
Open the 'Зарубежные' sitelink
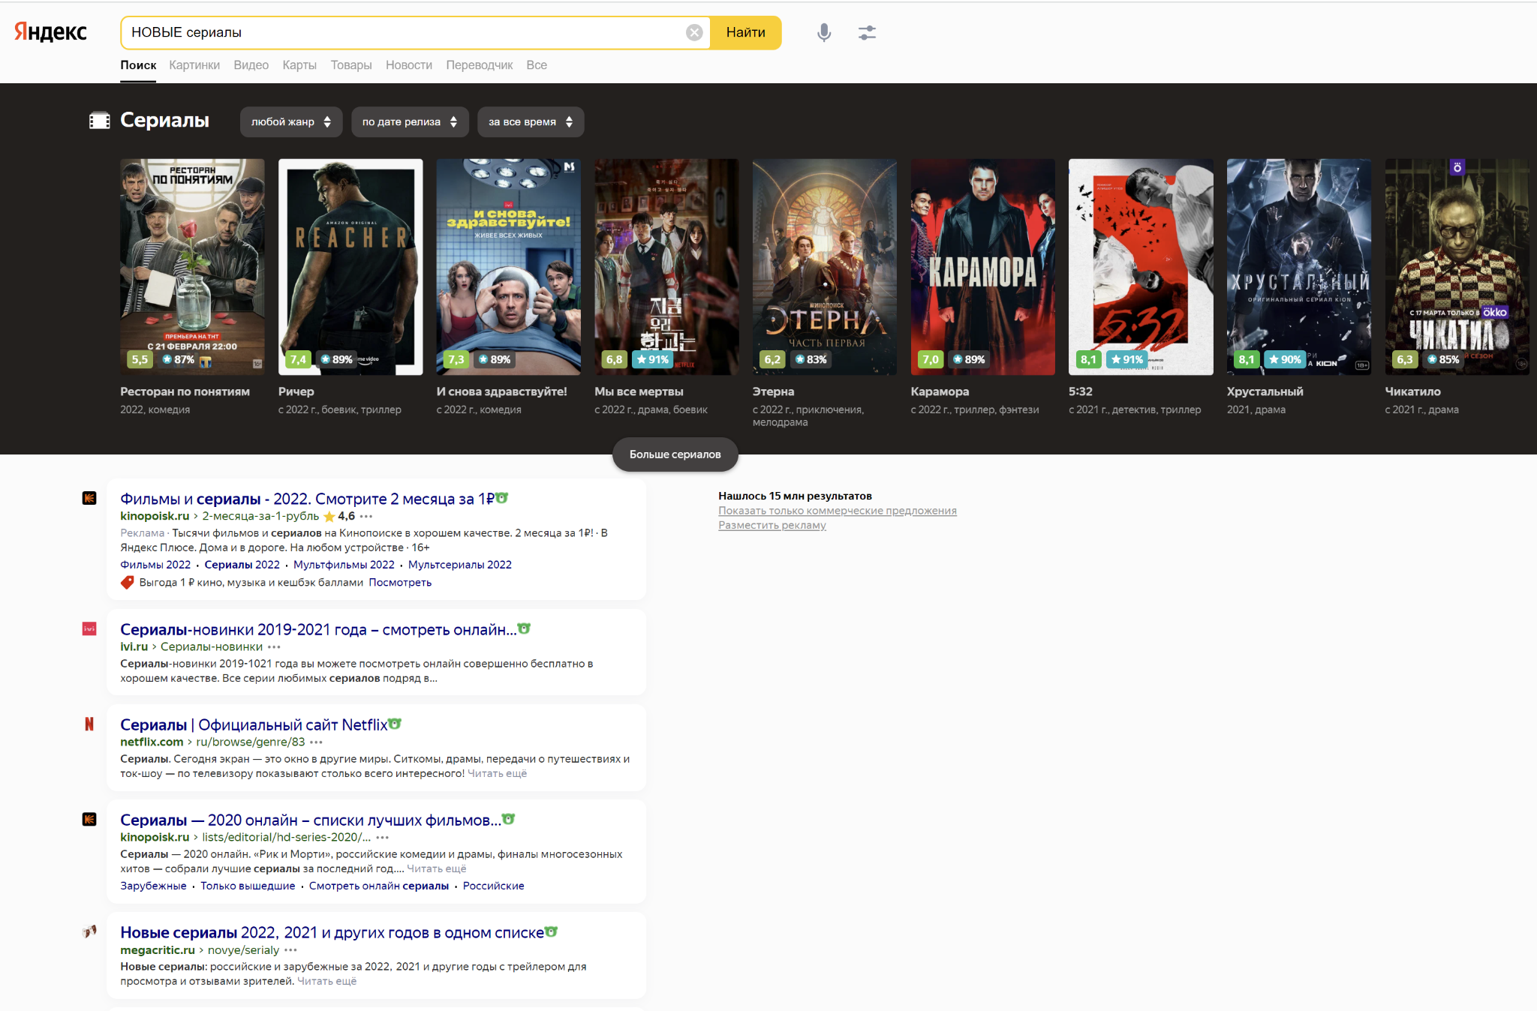[x=153, y=886]
